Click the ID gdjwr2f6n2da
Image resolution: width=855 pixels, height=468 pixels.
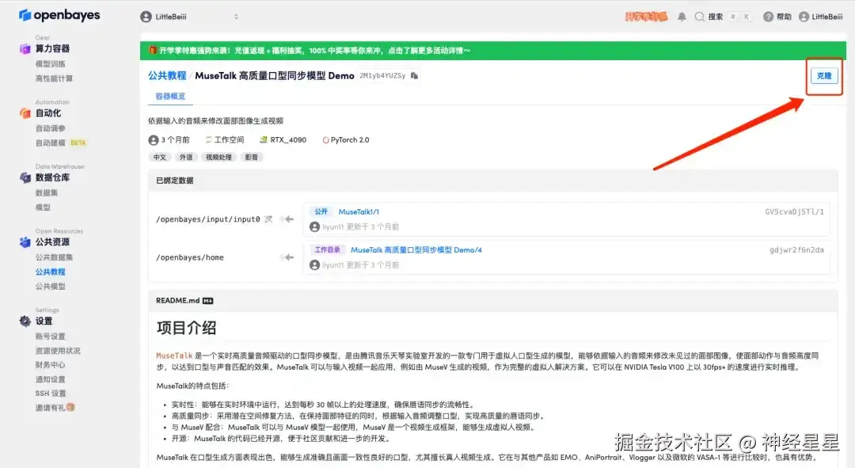796,249
